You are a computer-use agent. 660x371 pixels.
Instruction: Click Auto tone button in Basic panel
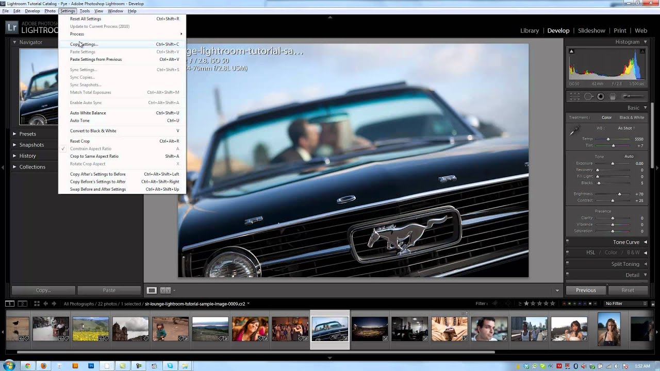629,156
